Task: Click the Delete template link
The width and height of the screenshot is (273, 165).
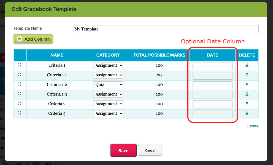Action: pyautogui.click(x=253, y=126)
